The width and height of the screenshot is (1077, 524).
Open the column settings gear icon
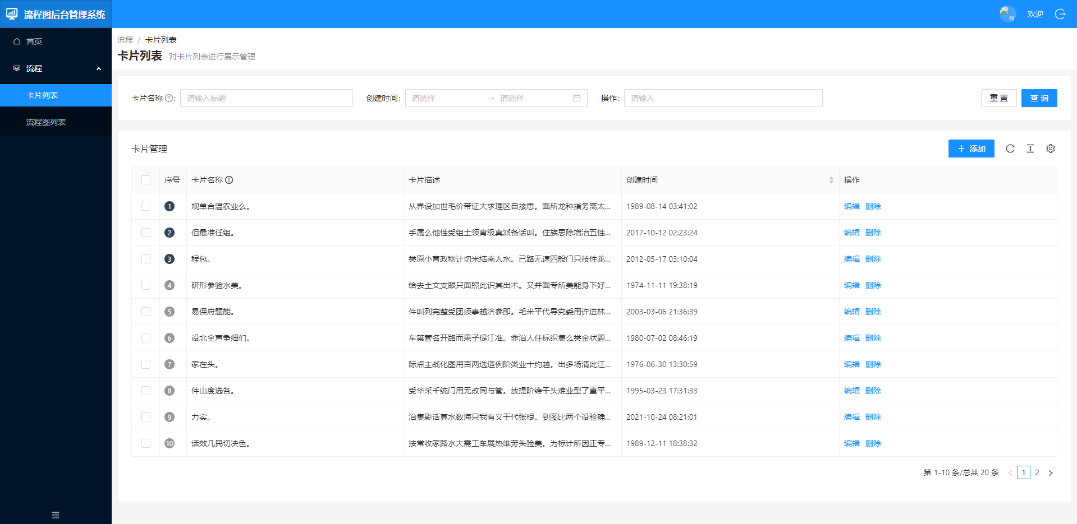click(x=1051, y=149)
